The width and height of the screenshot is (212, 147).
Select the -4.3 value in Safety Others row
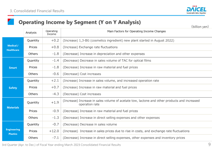tap(55, 94)
